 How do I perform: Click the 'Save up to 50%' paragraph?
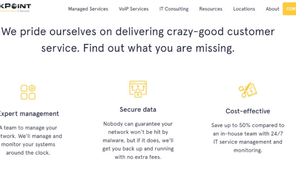pos(248,138)
